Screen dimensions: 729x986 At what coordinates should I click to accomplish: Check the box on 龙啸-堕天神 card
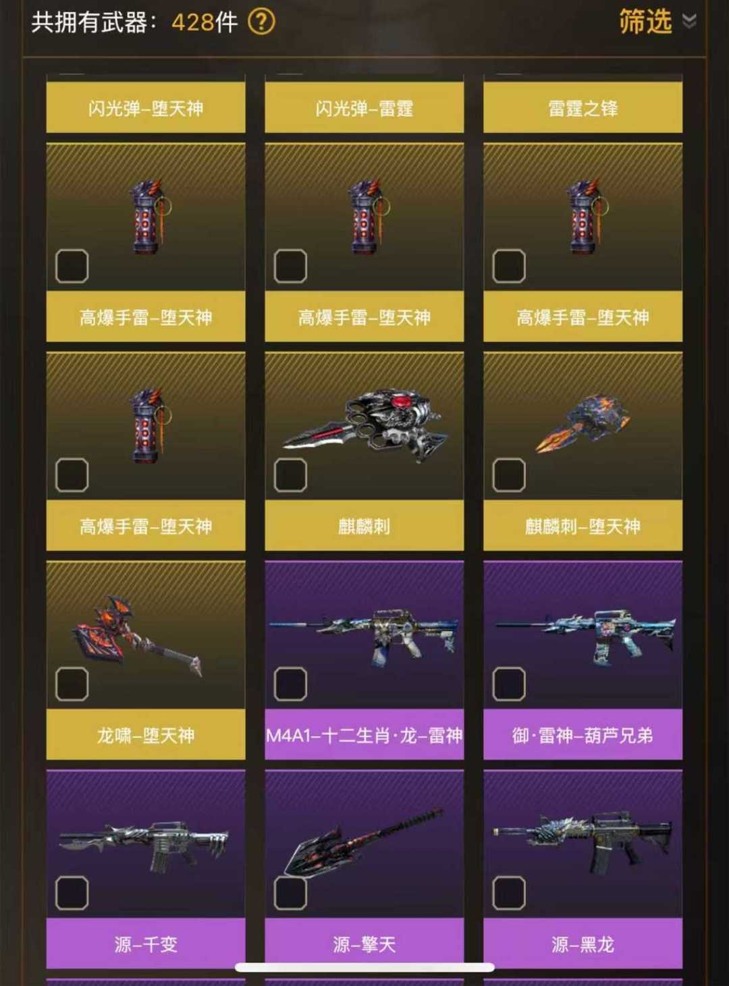[72, 684]
